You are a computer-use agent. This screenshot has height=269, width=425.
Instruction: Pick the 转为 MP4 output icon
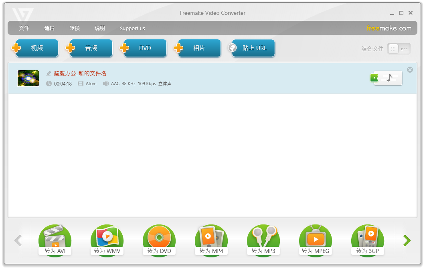(x=211, y=240)
